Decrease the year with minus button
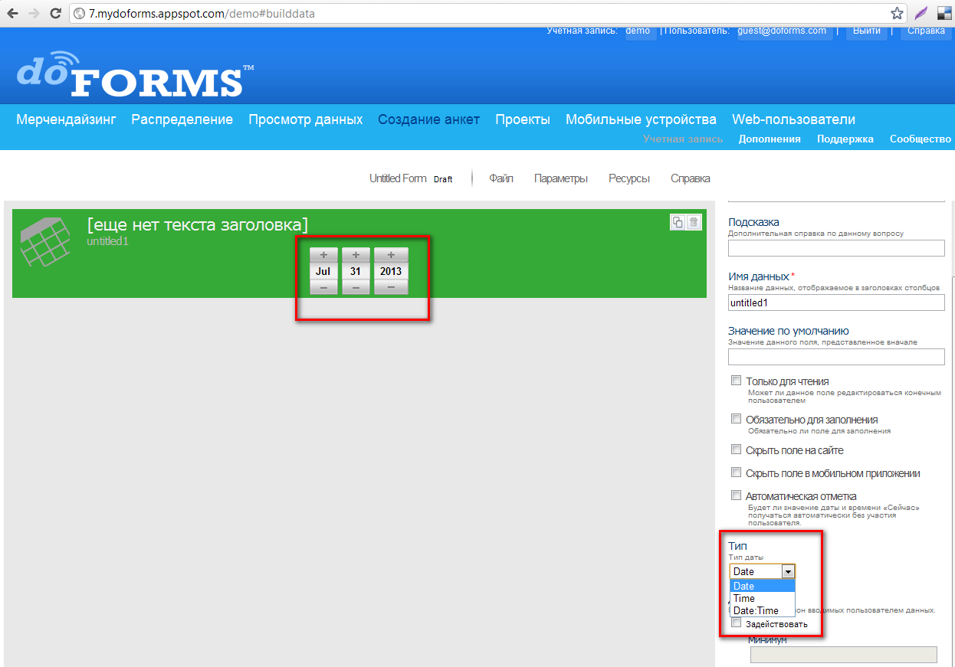This screenshot has height=667, width=955. [391, 287]
